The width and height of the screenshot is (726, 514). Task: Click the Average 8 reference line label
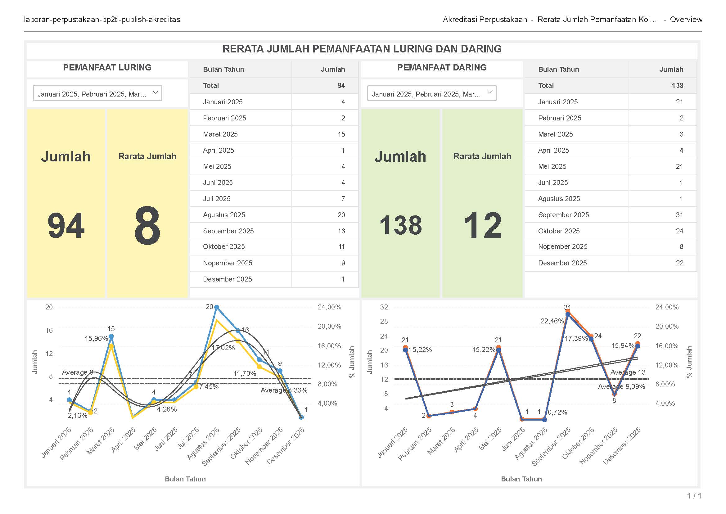(x=77, y=372)
